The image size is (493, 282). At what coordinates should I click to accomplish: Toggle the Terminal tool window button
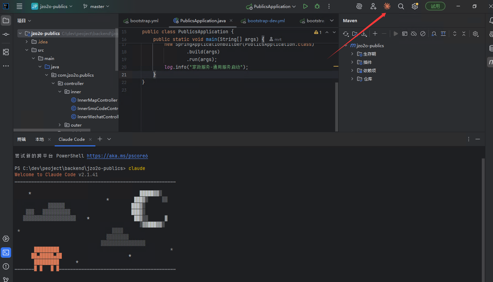pyautogui.click(x=6, y=253)
